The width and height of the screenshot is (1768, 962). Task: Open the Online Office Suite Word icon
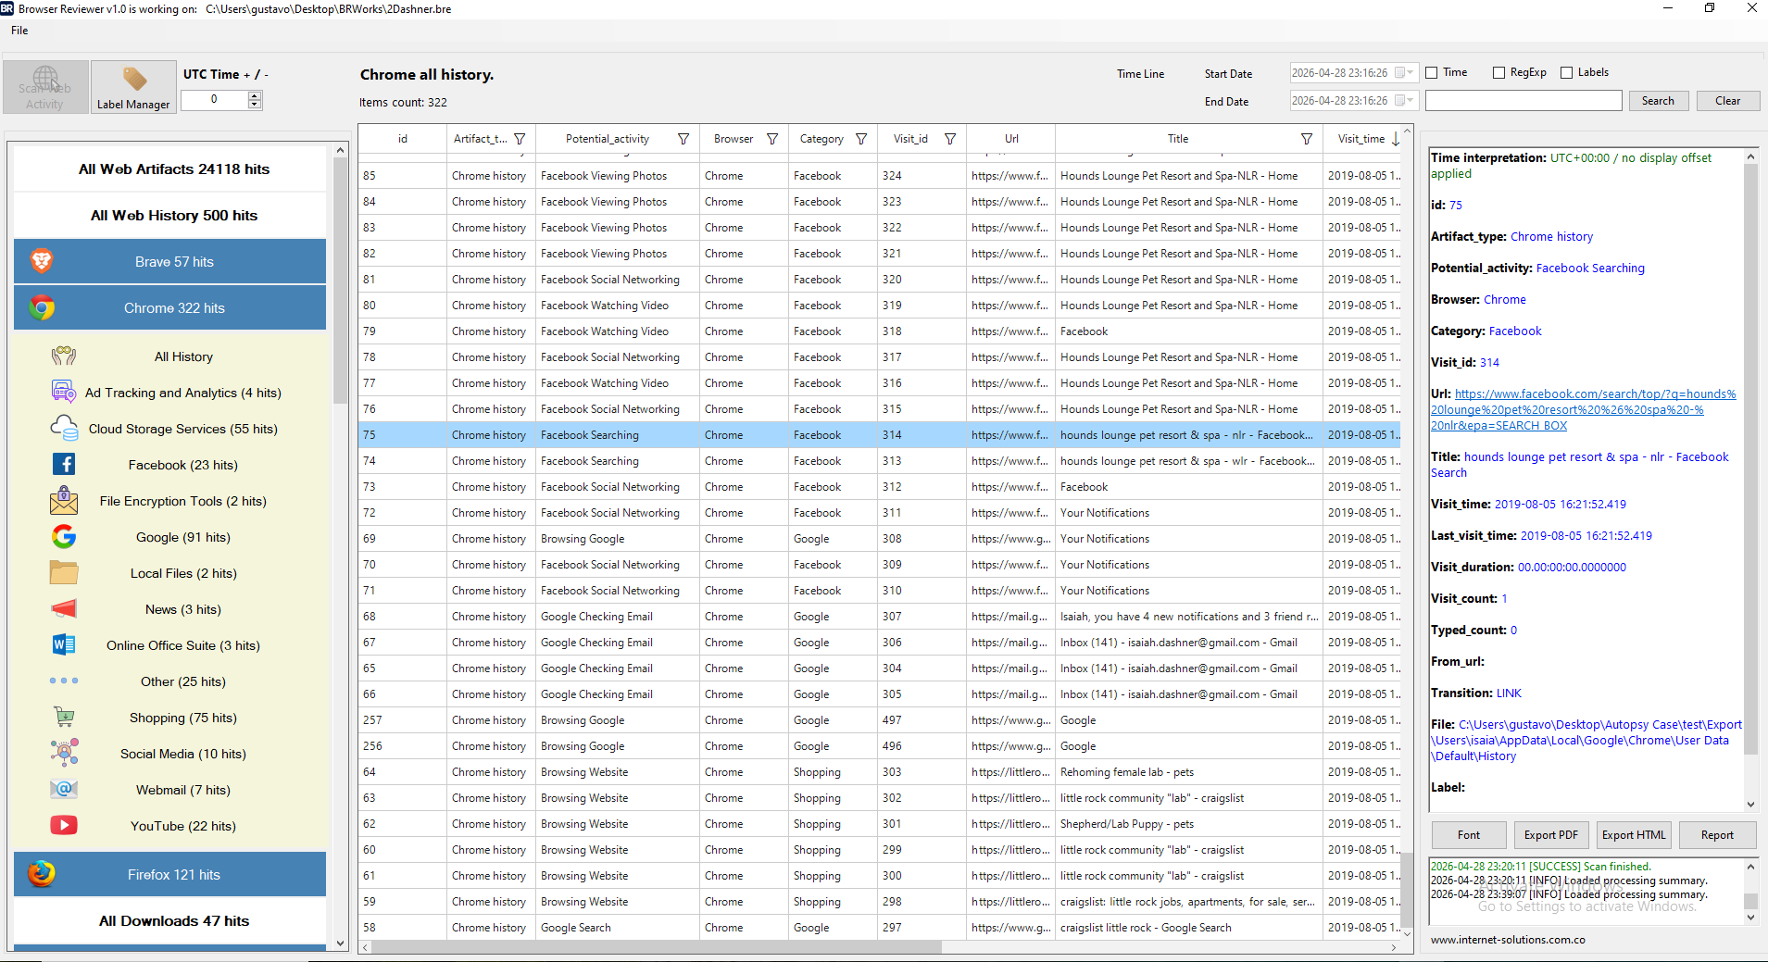(64, 645)
